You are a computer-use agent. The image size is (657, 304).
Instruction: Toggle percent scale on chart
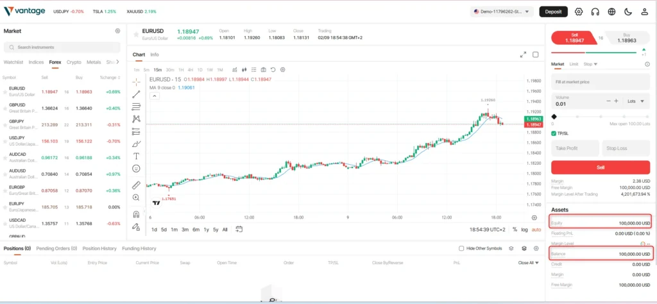click(x=515, y=230)
